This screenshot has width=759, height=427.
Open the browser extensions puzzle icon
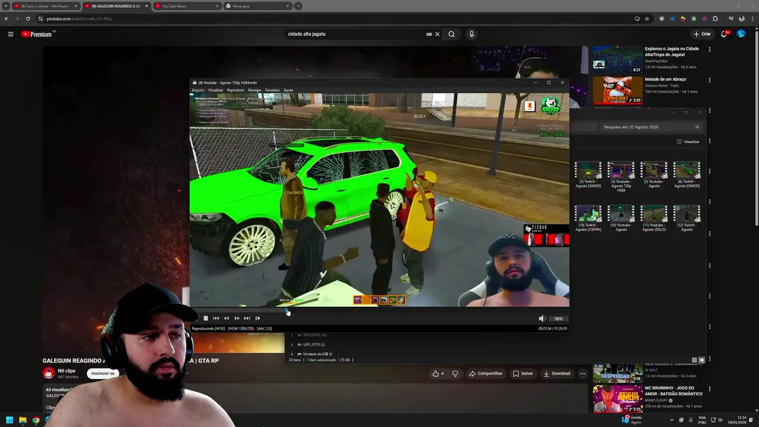click(x=715, y=18)
